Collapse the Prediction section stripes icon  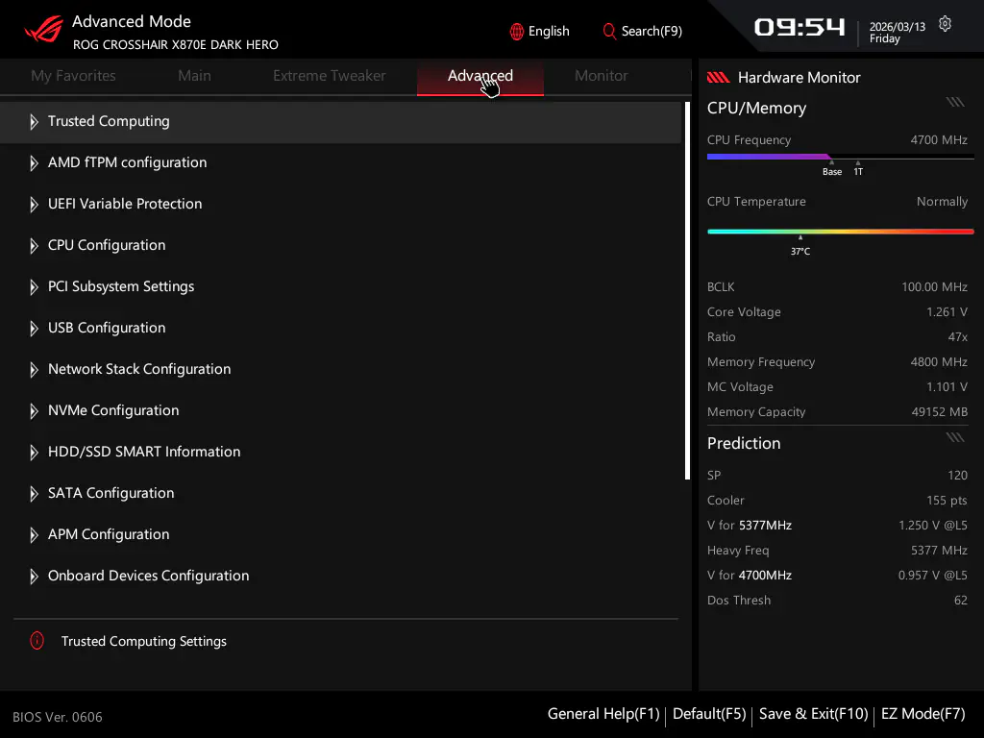[955, 437]
